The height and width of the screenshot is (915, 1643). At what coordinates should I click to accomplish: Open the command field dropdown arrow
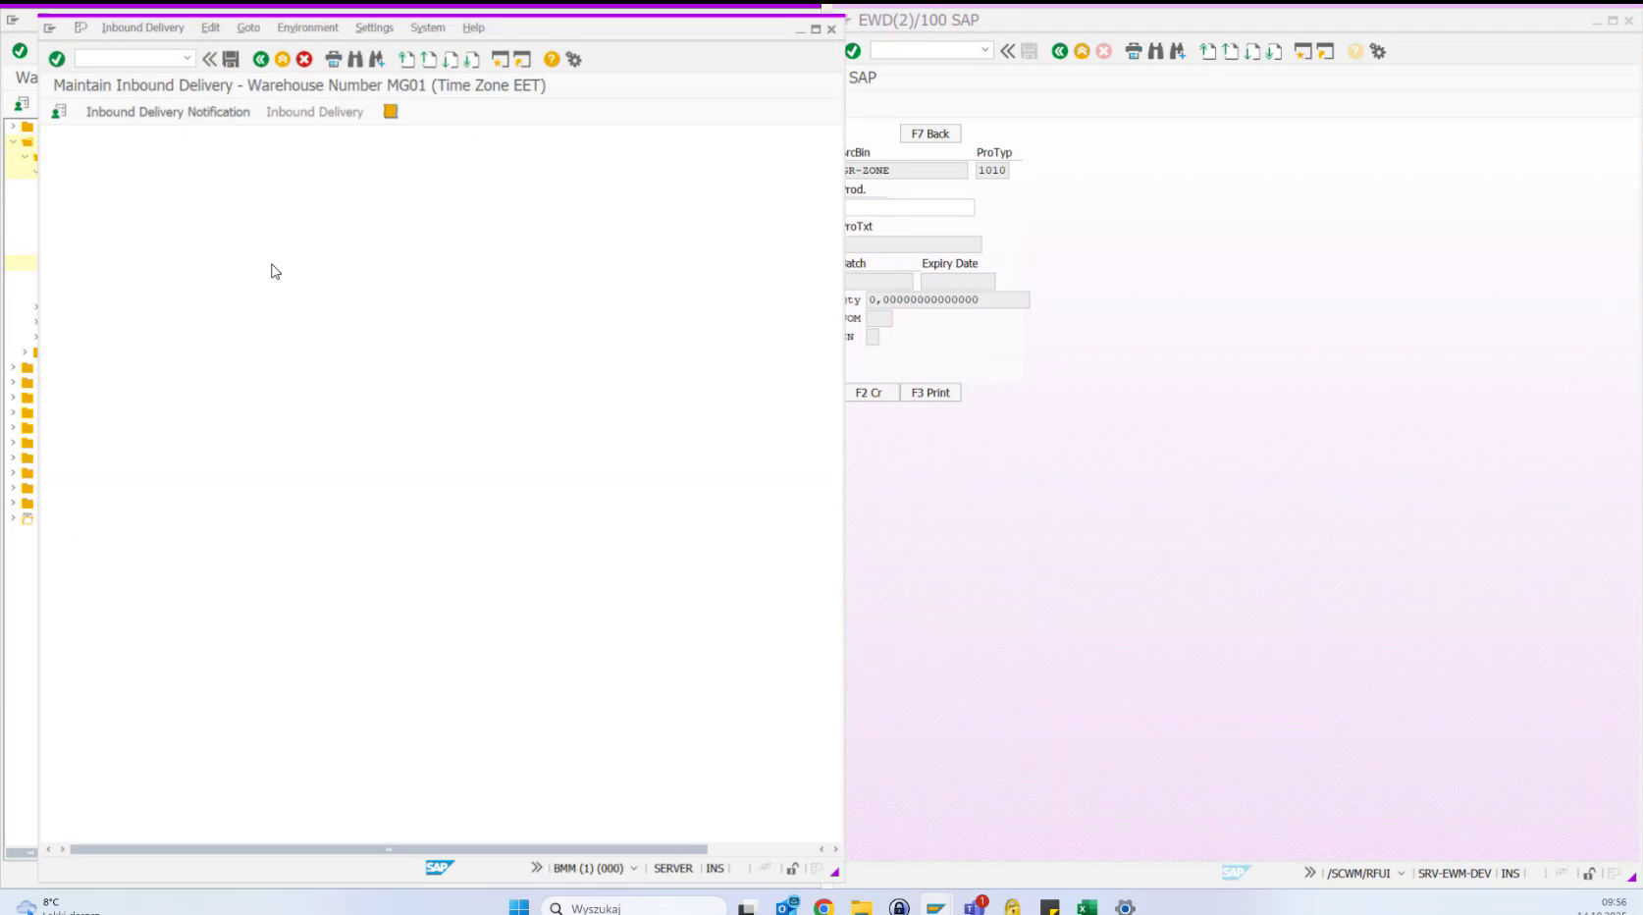pyautogui.click(x=186, y=59)
